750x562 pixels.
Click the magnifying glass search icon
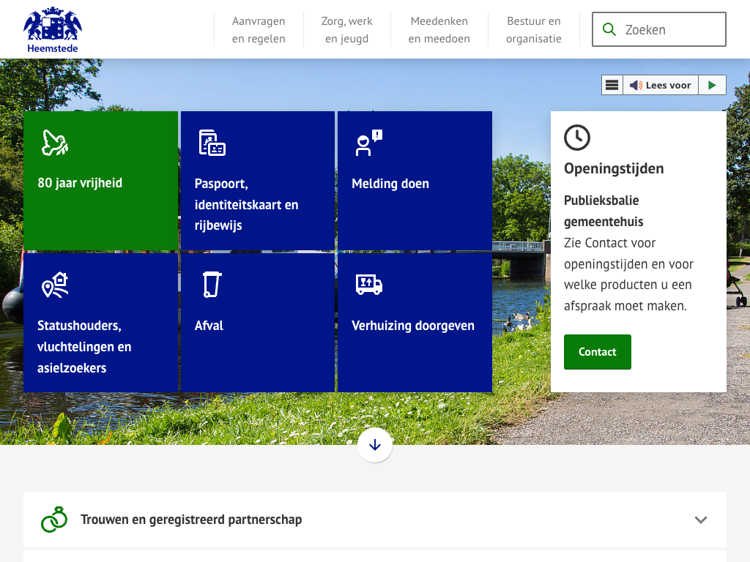tap(609, 29)
